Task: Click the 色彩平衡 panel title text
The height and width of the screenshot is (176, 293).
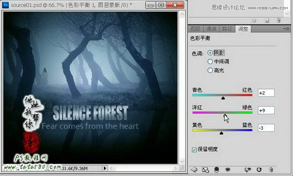Action: click(200, 38)
